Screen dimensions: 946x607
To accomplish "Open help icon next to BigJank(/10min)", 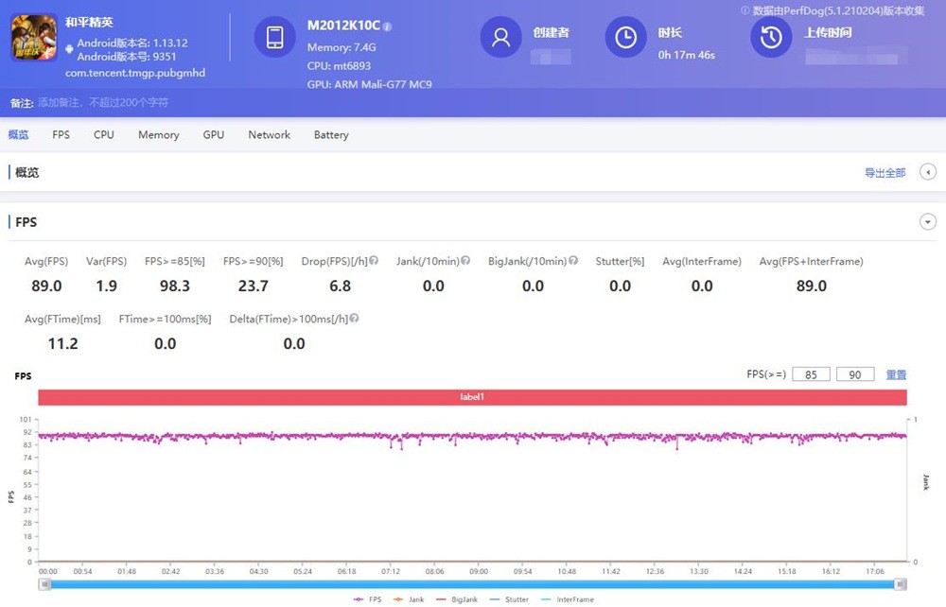I will (573, 260).
